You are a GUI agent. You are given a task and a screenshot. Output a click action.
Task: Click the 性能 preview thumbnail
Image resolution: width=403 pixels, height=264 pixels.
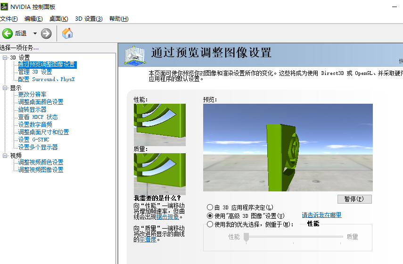tap(160, 124)
